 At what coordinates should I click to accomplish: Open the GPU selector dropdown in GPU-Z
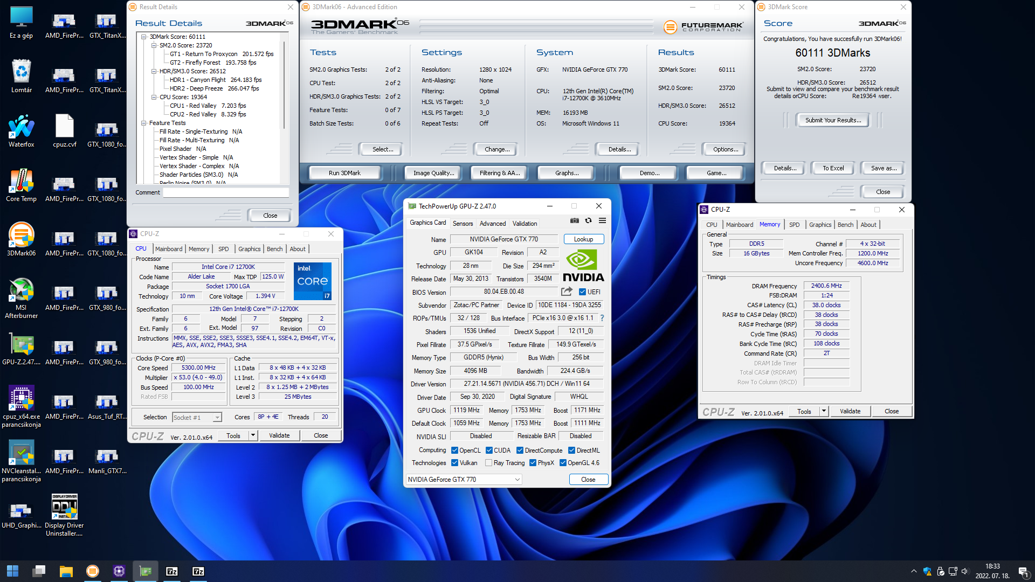[x=464, y=480]
